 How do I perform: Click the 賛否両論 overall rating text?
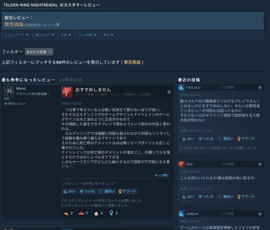click(14, 24)
